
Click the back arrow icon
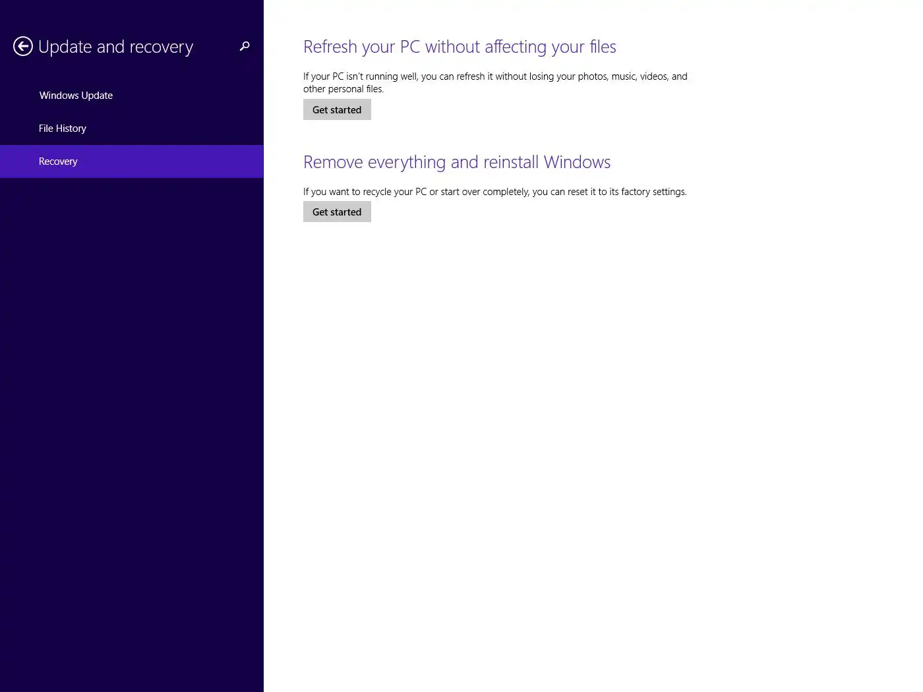[x=23, y=46]
